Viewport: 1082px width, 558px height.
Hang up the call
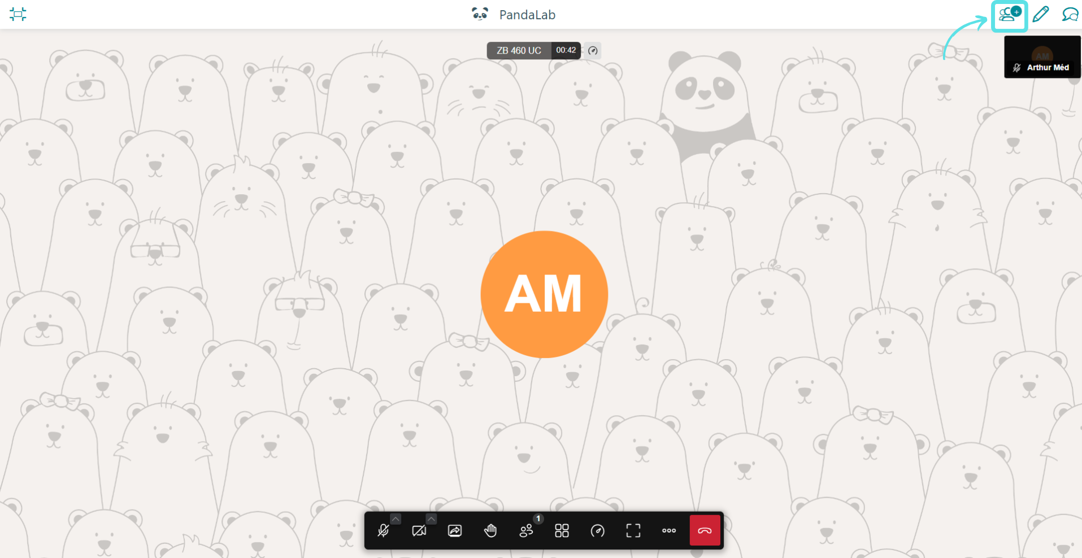tap(705, 530)
